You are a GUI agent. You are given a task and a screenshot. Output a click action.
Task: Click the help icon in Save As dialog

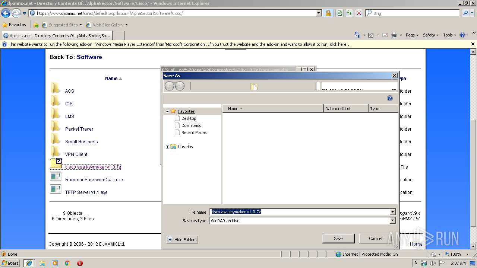390,98
